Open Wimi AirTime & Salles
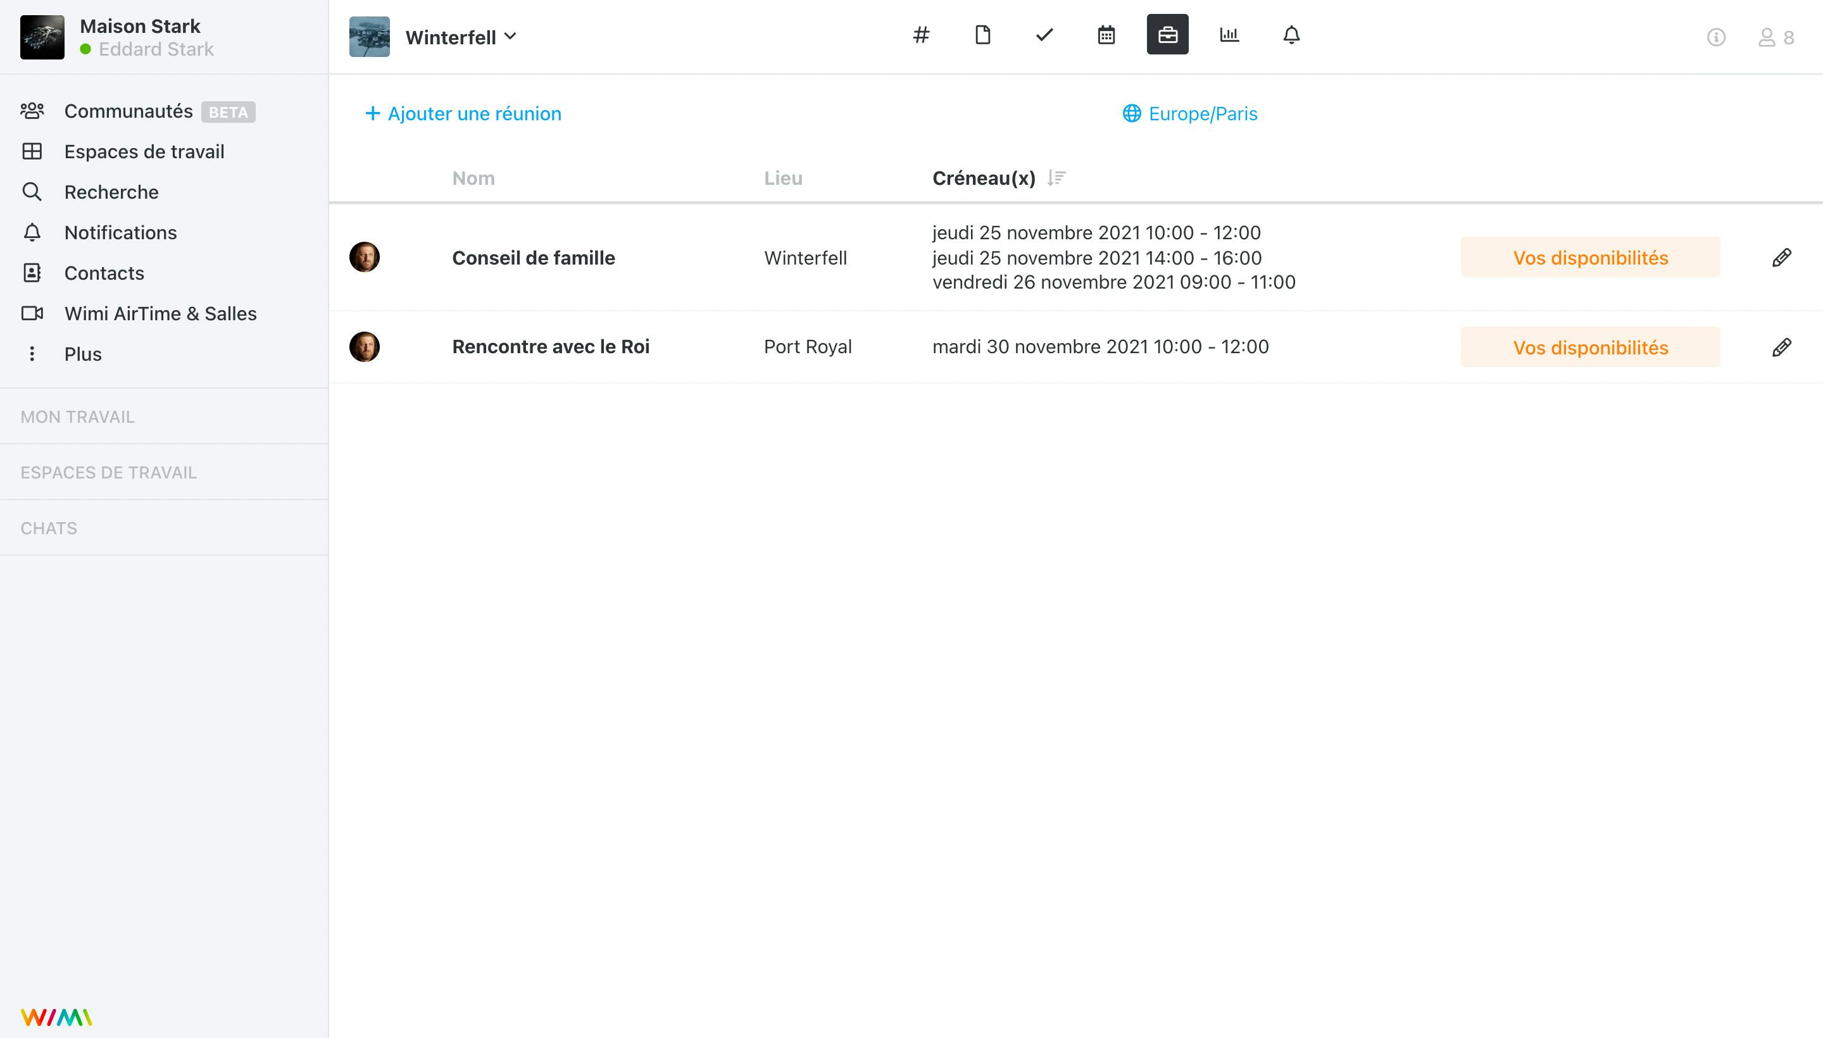Viewport: 1823px width, 1038px height. 160,314
